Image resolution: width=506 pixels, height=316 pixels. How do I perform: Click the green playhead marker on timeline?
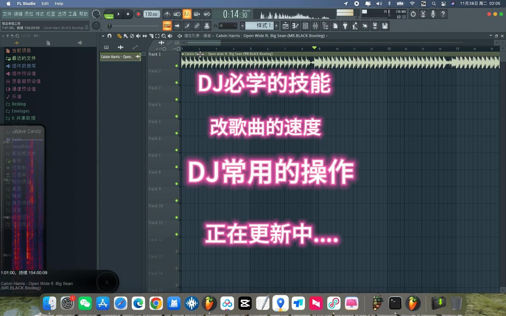click(314, 47)
